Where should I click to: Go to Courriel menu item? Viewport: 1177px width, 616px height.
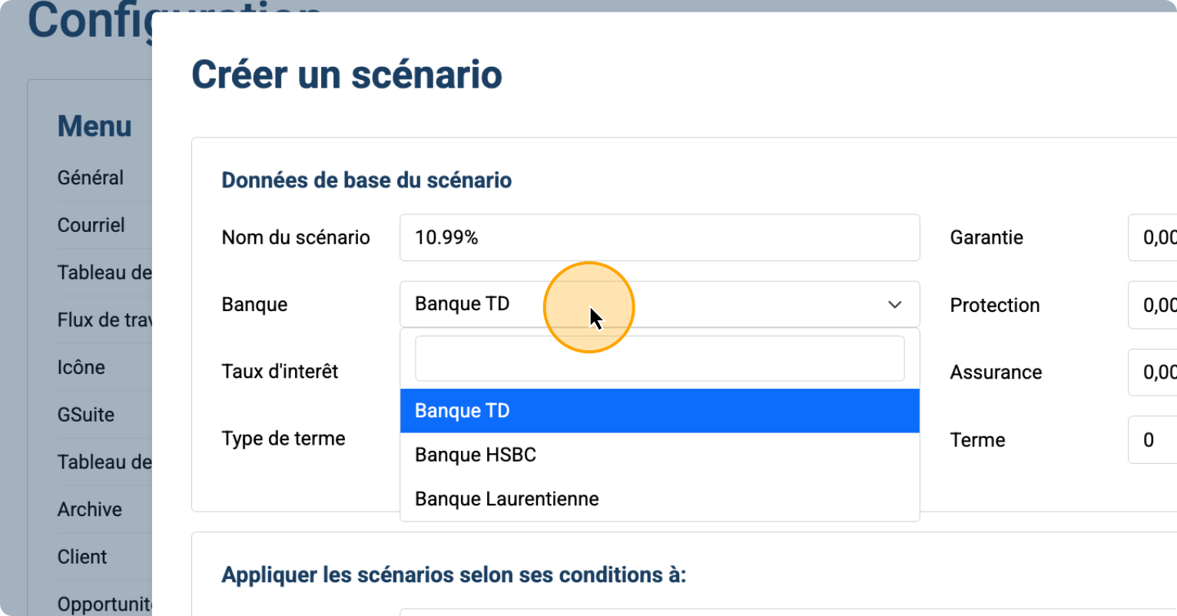pyautogui.click(x=91, y=225)
